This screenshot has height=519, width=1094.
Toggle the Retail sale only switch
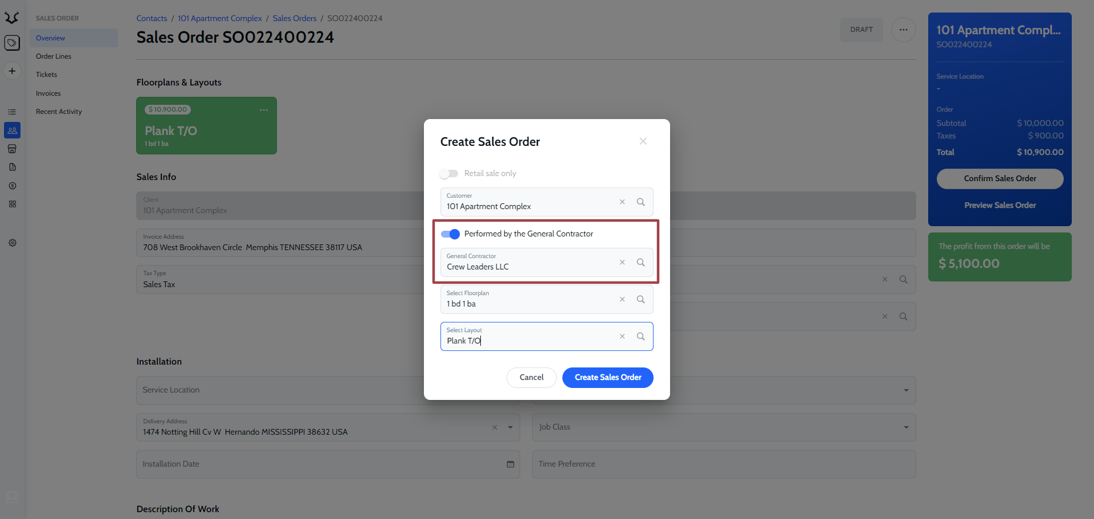click(x=449, y=174)
